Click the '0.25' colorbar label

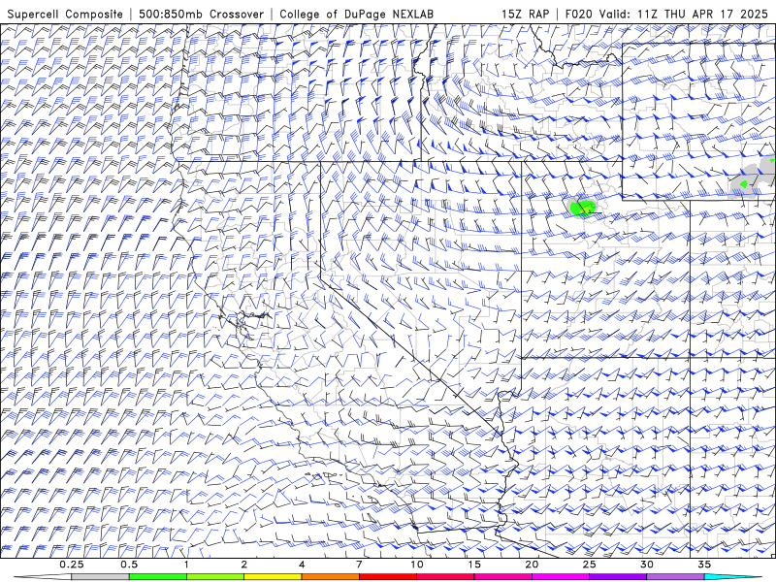pos(72,565)
